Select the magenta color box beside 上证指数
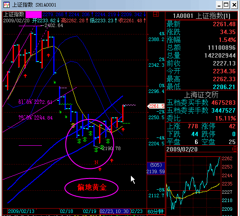The width and height of the screenshot is (240, 216). pos(34,14)
